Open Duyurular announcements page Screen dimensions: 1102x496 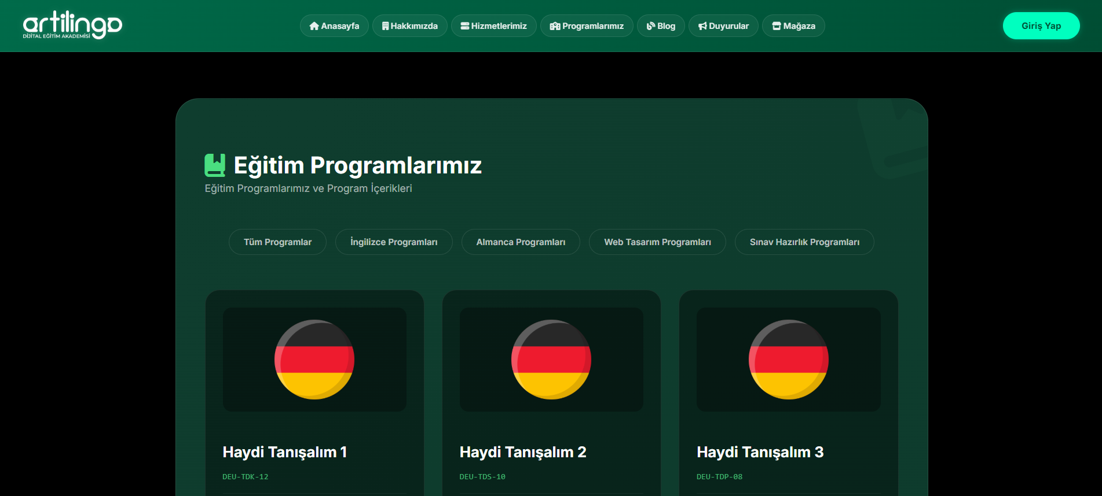723,26
